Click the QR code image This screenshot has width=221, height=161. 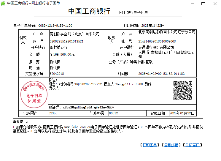pos(183,91)
